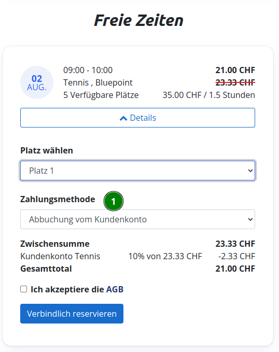Click the 21.00 CHF discounted price
279x352 pixels.
coord(235,70)
